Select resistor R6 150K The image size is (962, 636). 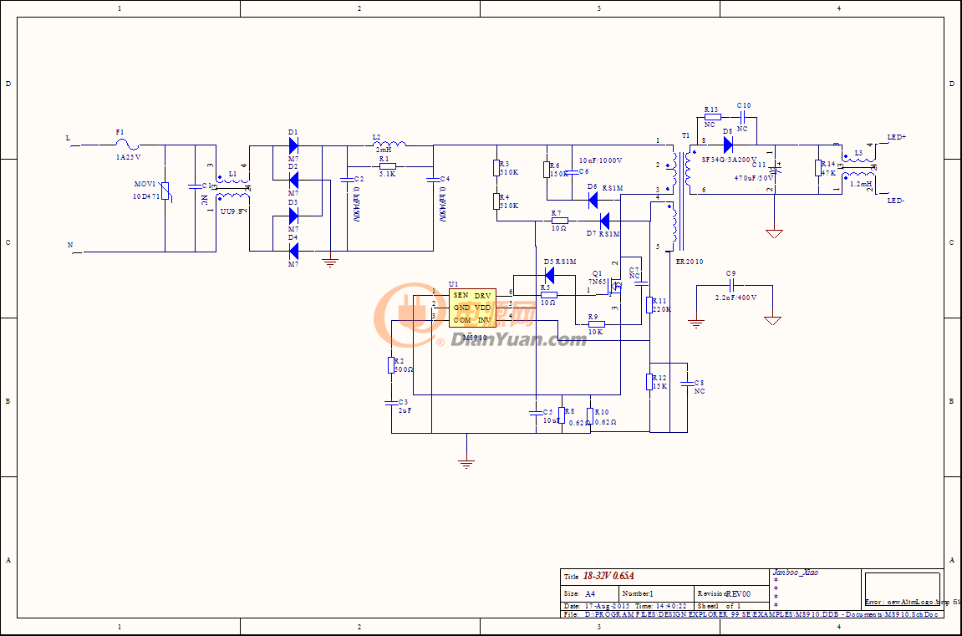click(546, 170)
